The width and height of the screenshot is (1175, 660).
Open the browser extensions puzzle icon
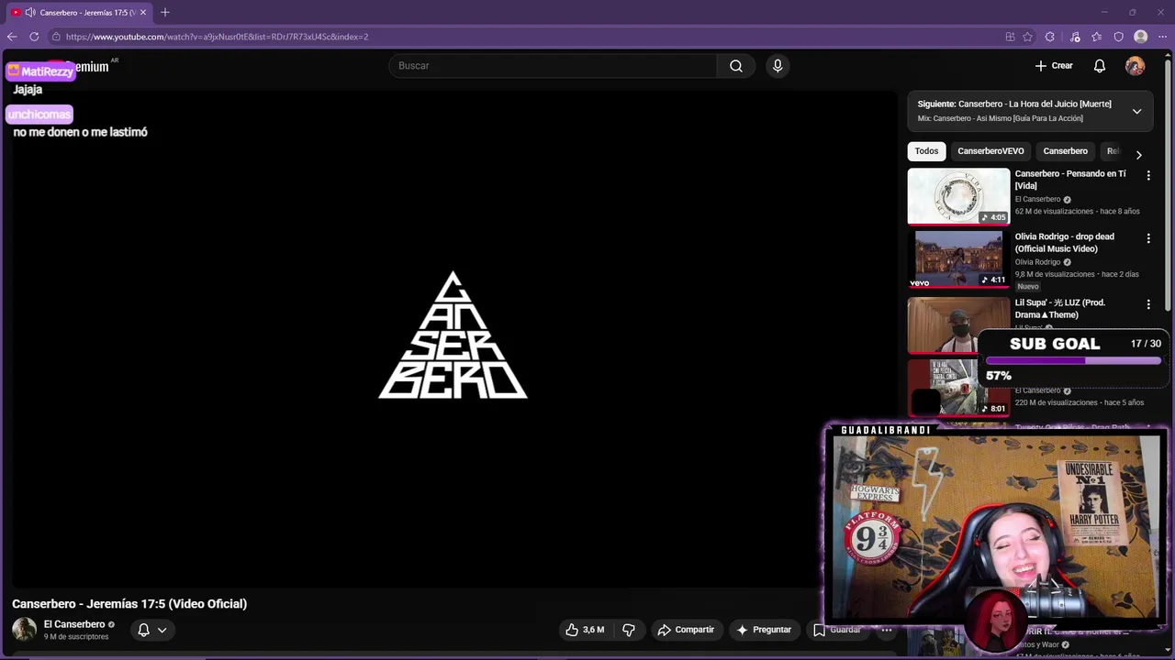[x=1050, y=37]
